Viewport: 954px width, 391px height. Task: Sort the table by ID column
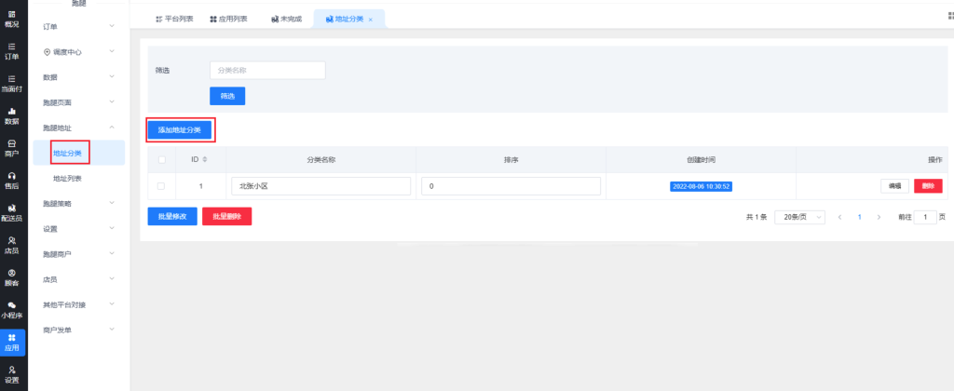tap(204, 160)
